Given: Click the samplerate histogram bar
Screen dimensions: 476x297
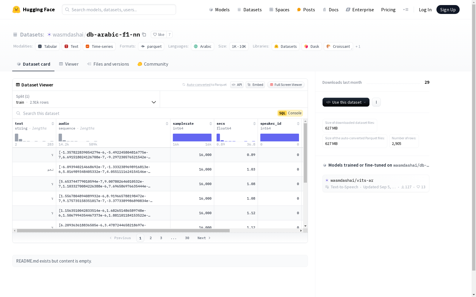Looking at the screenshot, I should coord(192,138).
